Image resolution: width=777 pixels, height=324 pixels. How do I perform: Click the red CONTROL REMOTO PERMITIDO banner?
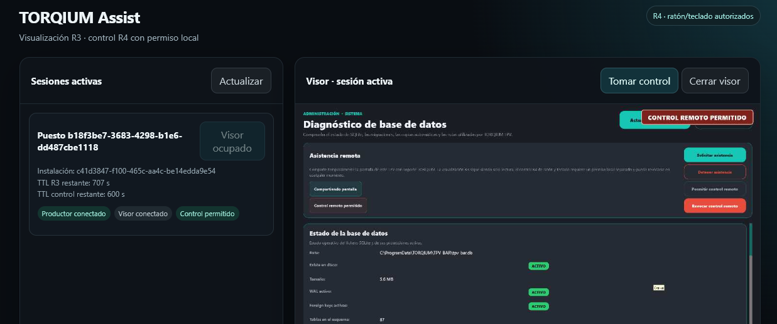[x=697, y=117]
